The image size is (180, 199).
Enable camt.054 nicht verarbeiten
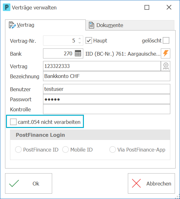point(13,122)
